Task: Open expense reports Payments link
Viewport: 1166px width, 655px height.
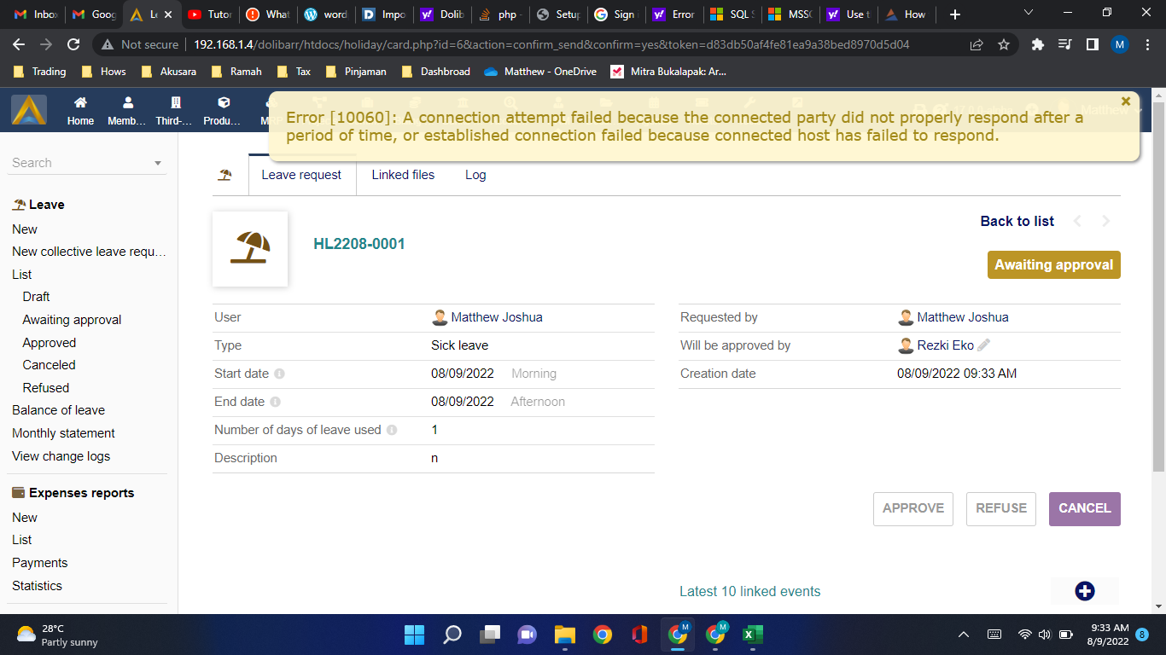Action: point(39,563)
